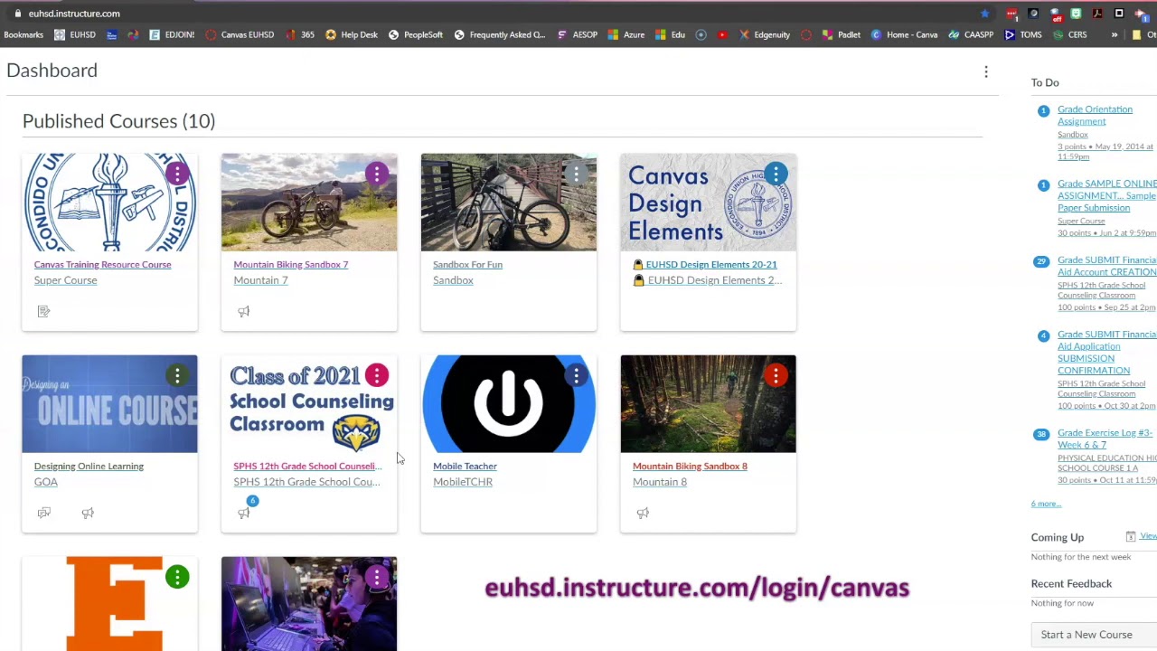This screenshot has height=651, width=1157.
Task: Open options menu on SPHS 12th Grade Counseling card
Action: [377, 375]
